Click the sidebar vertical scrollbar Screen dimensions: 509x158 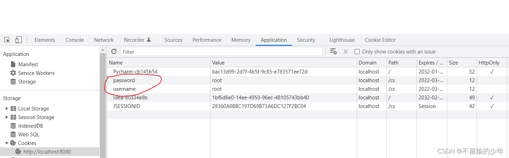103,103
